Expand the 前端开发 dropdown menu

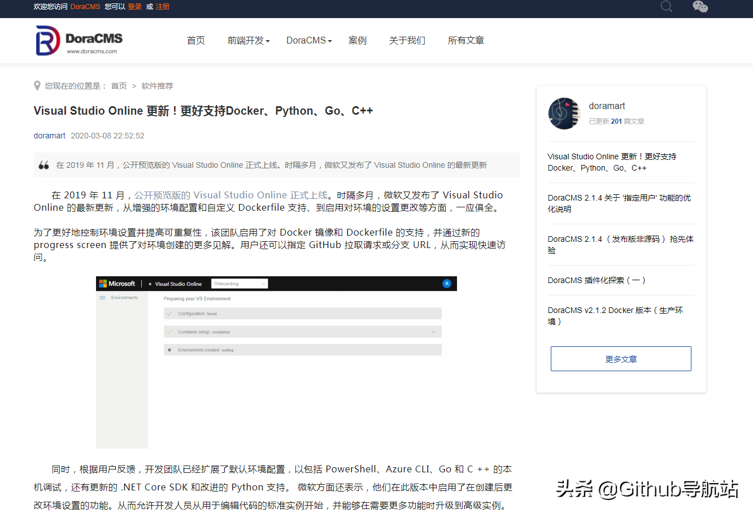(x=249, y=41)
